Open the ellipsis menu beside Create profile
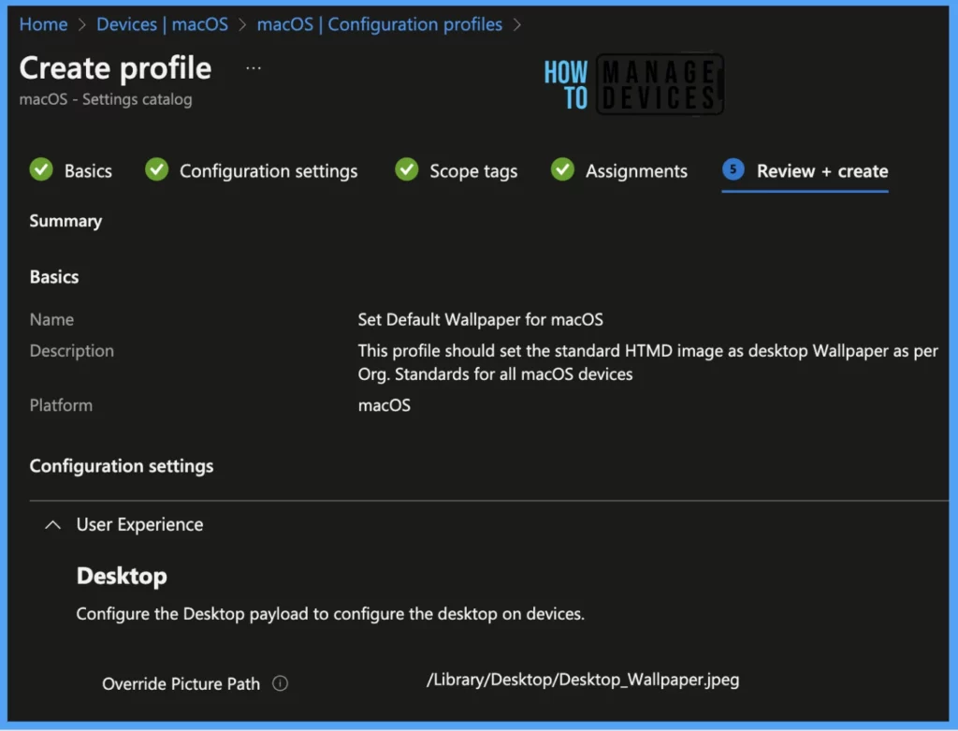The height and width of the screenshot is (731, 958). 254,68
